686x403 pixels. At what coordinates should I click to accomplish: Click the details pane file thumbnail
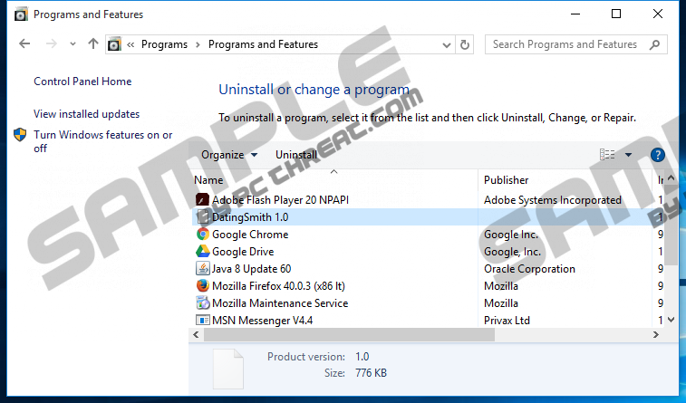point(228,369)
